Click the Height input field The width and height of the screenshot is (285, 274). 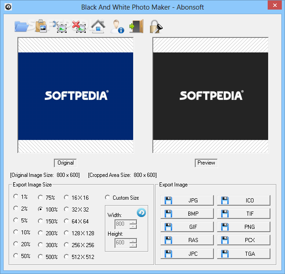[122, 243]
